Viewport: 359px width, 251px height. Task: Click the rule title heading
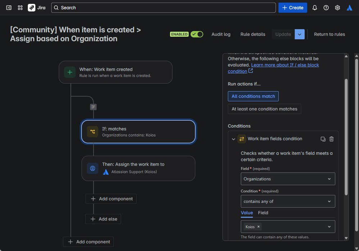point(76,34)
